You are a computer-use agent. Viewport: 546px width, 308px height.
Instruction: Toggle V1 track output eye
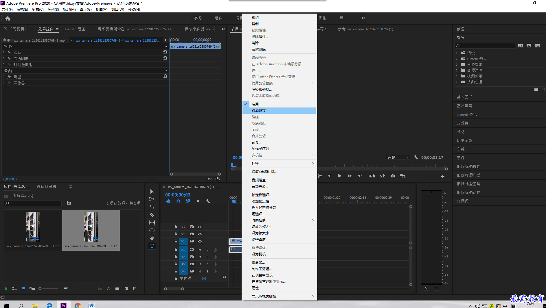(200, 241)
